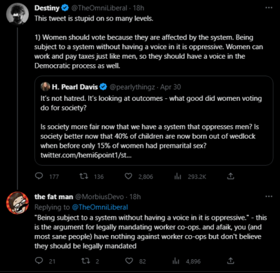The image size is (280, 273).
Task: View analytics showing 293.2K views
Action: pyautogui.click(x=177, y=177)
